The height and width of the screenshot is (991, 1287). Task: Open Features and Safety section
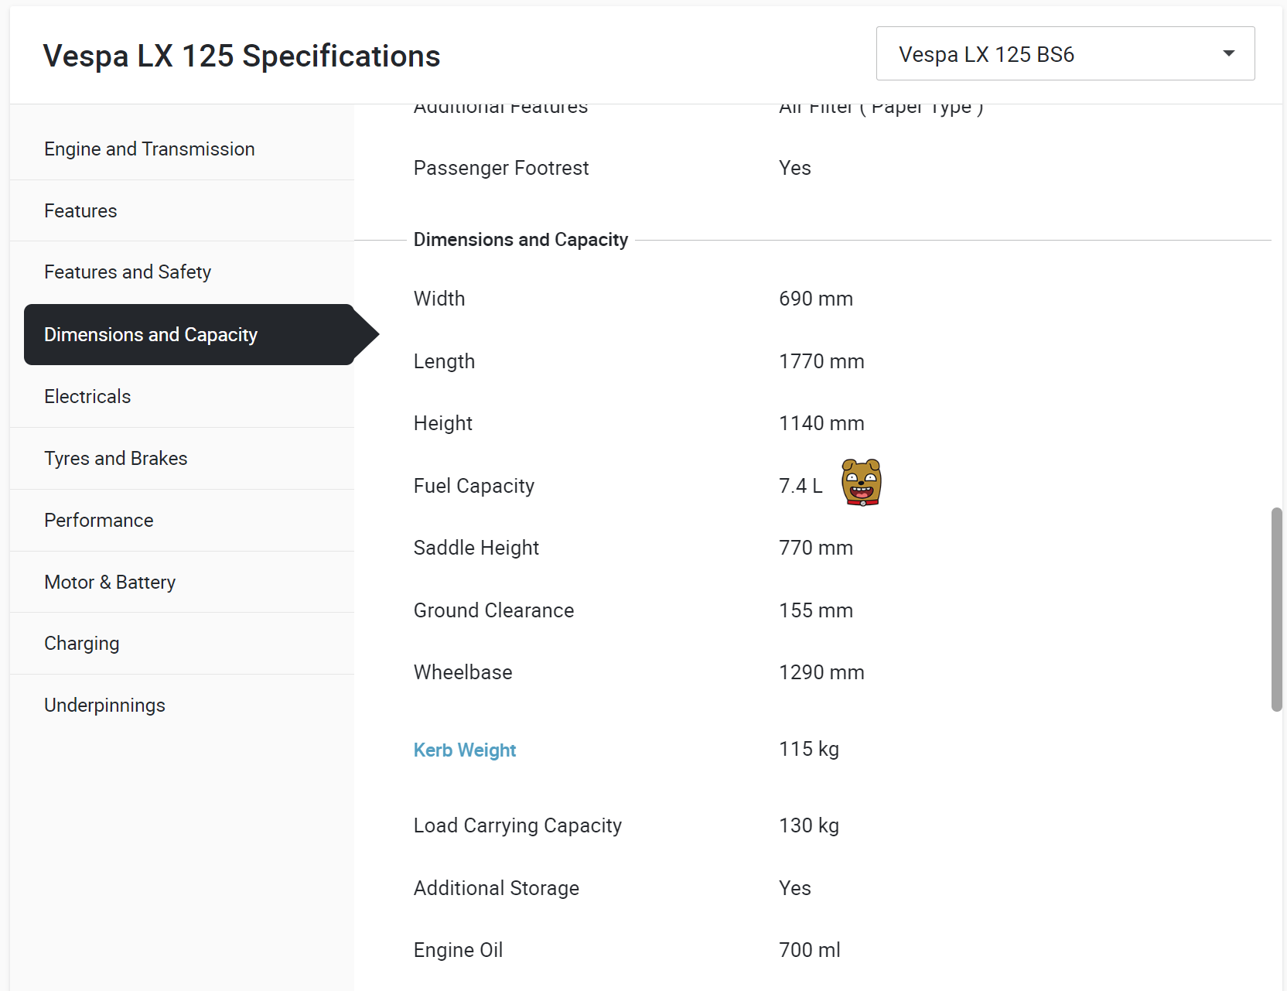click(x=182, y=272)
